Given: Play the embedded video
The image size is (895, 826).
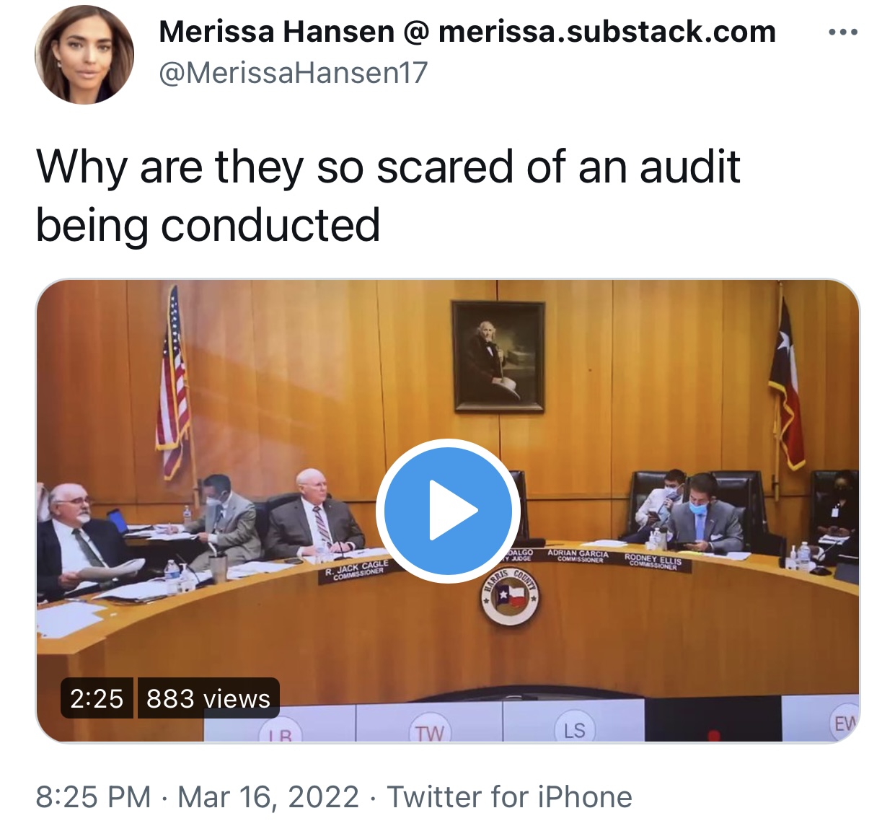Looking at the screenshot, I should coord(448,510).
